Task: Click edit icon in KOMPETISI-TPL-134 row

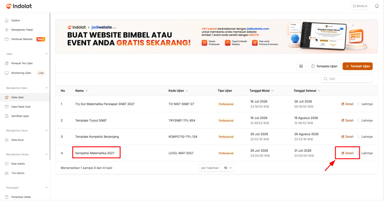Action: click(343, 137)
